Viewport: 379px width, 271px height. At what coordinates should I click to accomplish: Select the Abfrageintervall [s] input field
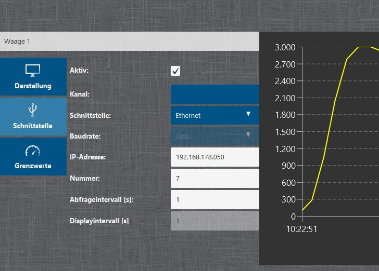(214, 199)
